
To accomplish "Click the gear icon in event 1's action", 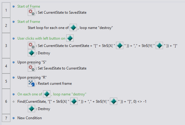I will [x=31, y=12].
